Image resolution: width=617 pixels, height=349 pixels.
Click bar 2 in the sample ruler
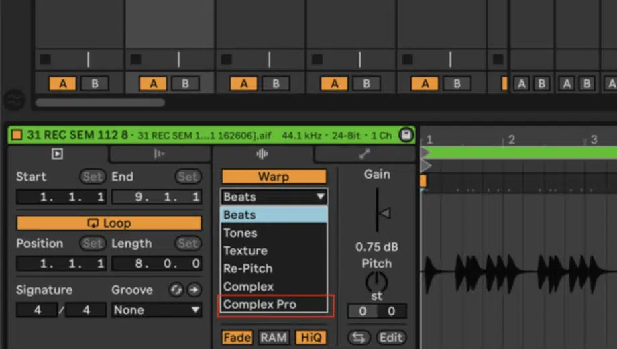(511, 140)
